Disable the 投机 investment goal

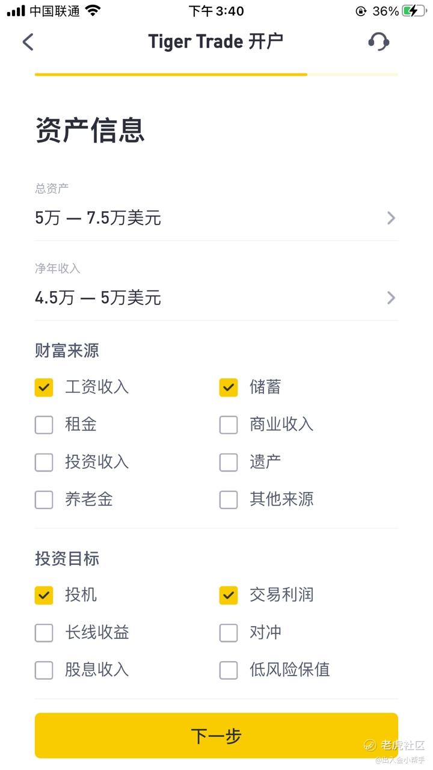point(44,596)
